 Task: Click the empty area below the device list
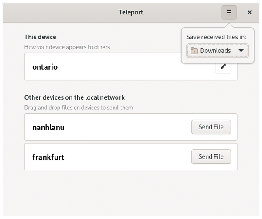[x=131, y=194]
